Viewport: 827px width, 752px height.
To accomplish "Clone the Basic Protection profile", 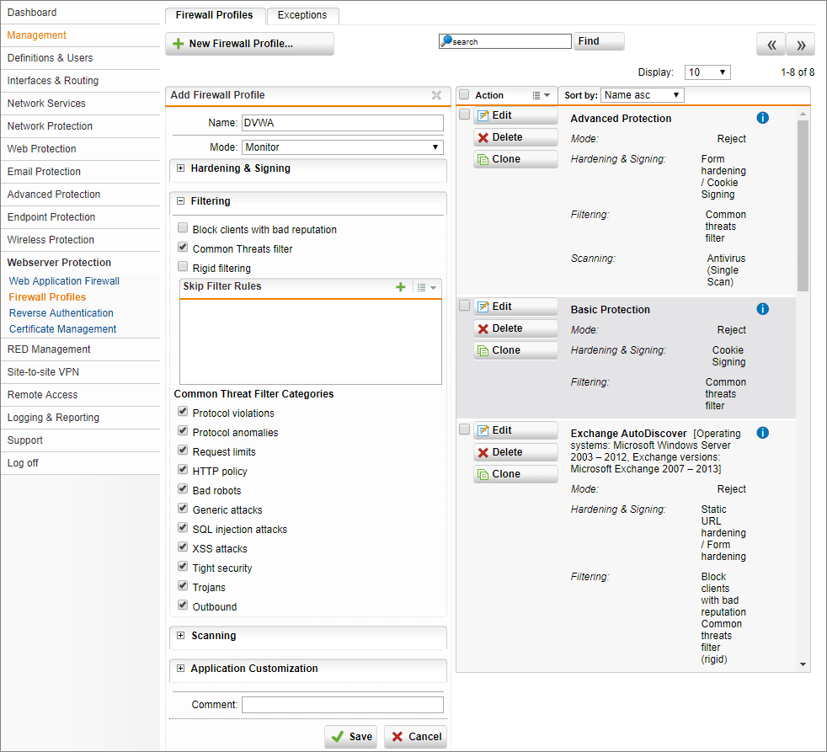I will tap(515, 350).
